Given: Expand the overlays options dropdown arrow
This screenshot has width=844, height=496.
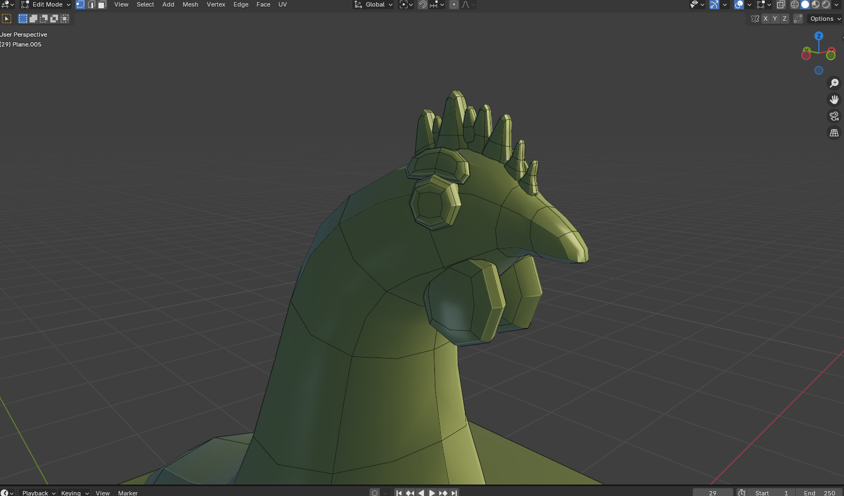Looking at the screenshot, I should (x=749, y=4).
